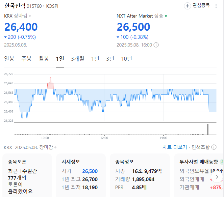The image size is (224, 197).
Task: Click the 1년 최고 value 26,700
Action: (x=90, y=179)
